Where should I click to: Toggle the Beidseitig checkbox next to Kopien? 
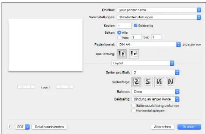(135, 26)
